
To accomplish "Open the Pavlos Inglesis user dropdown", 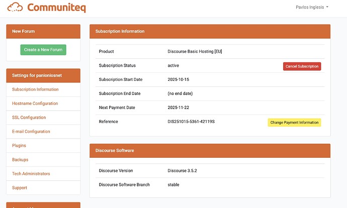I will 312,7.
